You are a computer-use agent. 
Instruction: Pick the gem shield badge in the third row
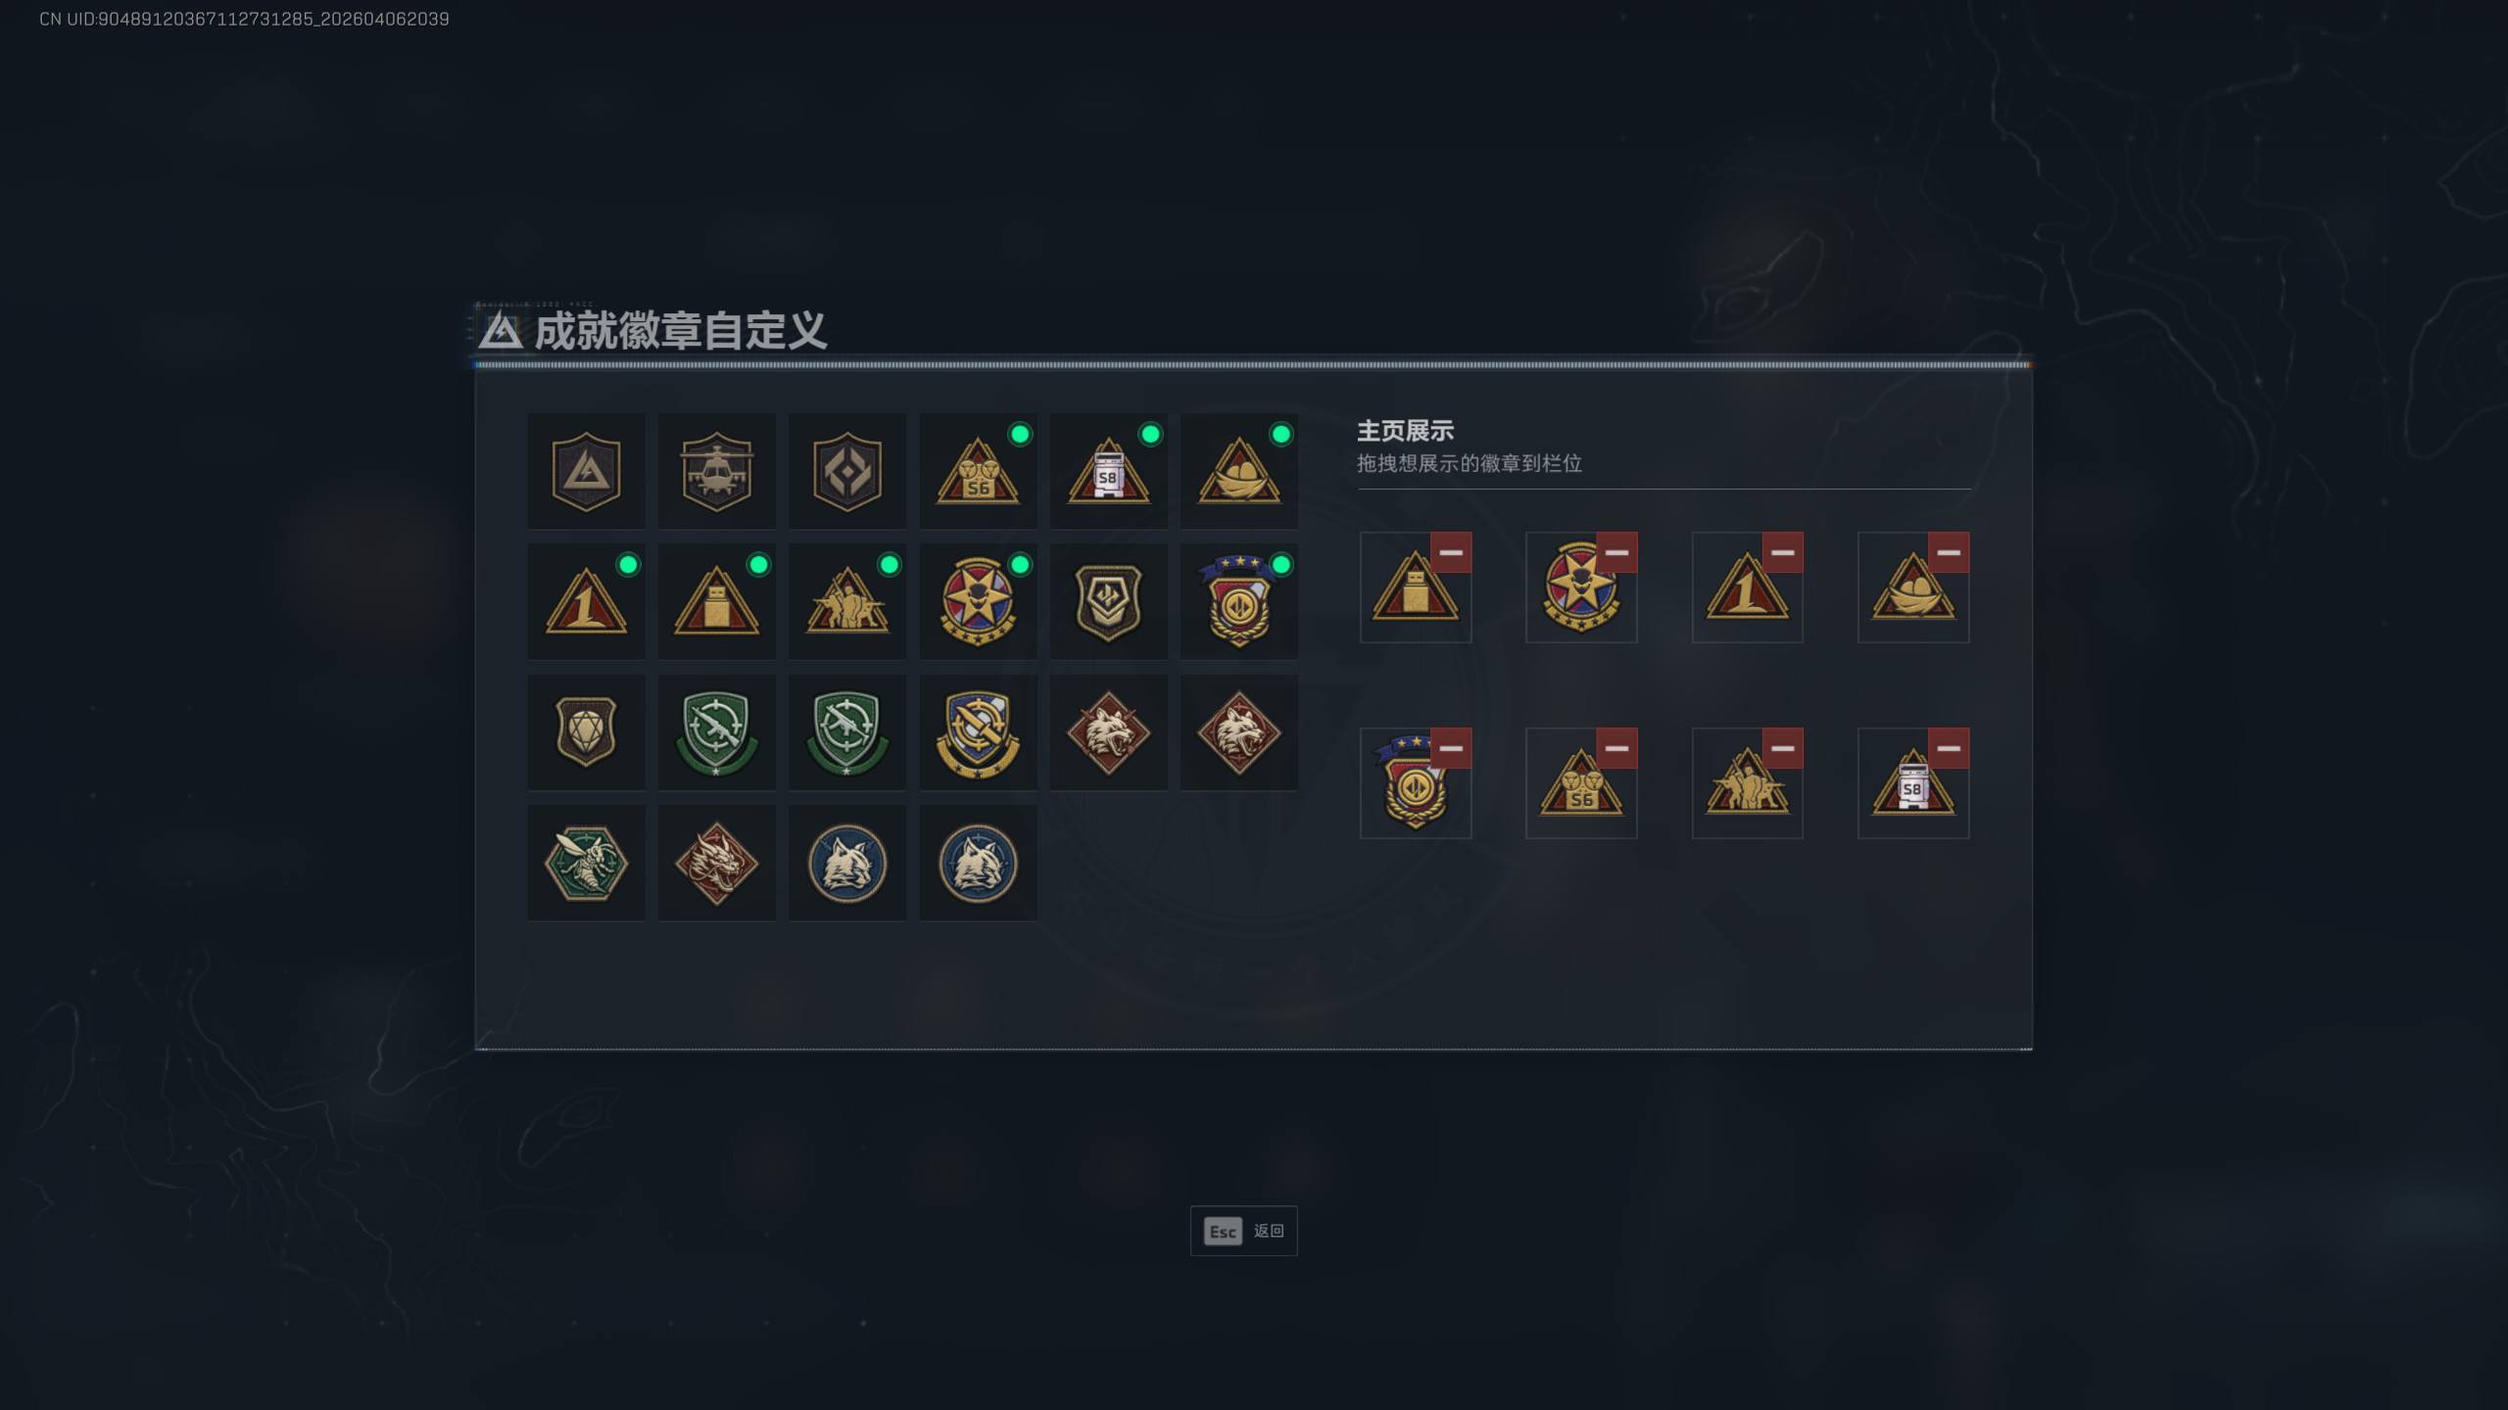click(586, 732)
